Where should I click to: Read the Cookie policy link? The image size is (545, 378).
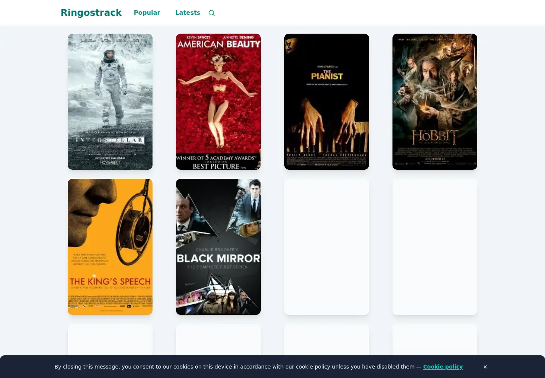pyautogui.click(x=443, y=367)
